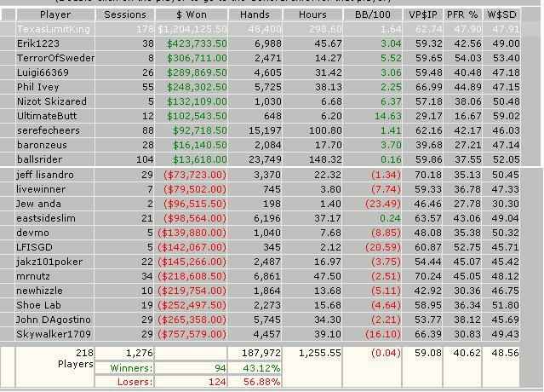Click the 1,276 total sessions value
The width and height of the screenshot is (544, 392).
point(140,353)
